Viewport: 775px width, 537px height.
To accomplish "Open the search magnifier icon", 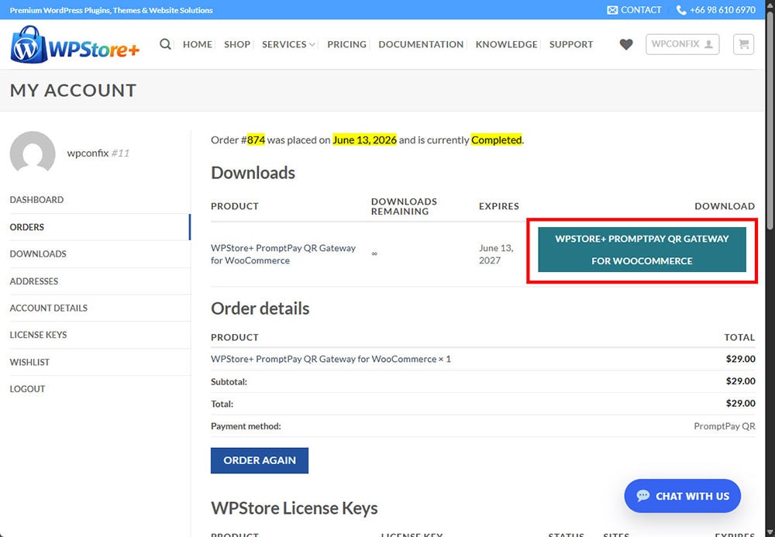I will click(165, 44).
